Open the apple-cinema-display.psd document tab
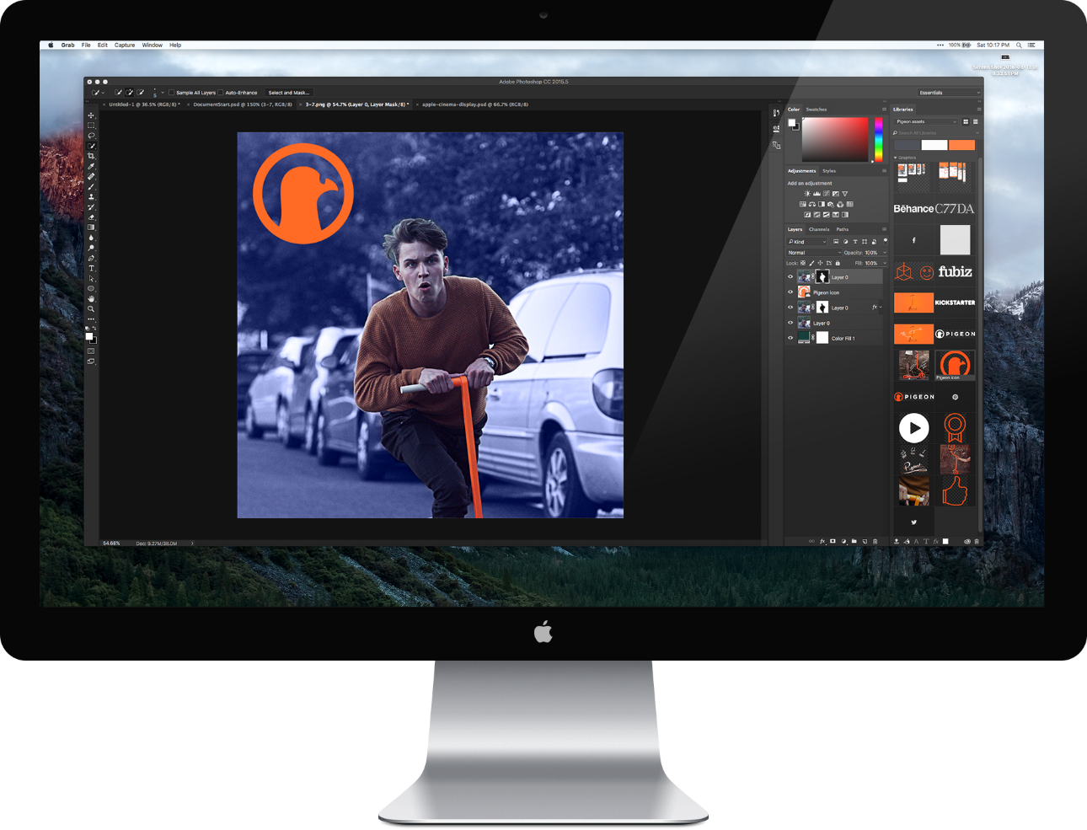1087x830 pixels. 475,104
